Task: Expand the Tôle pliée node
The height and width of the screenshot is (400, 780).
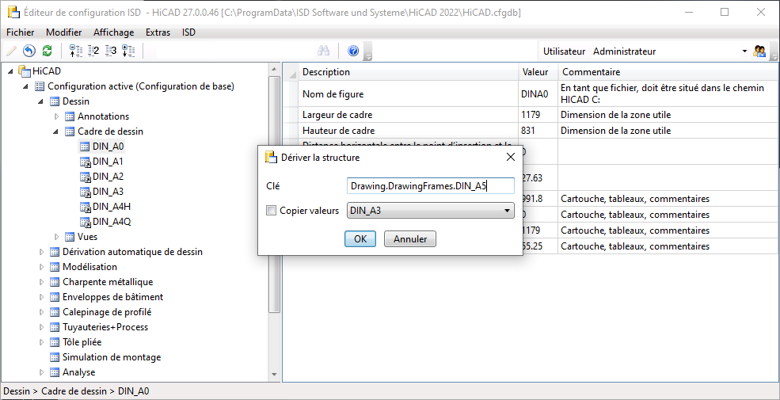Action: click(41, 342)
